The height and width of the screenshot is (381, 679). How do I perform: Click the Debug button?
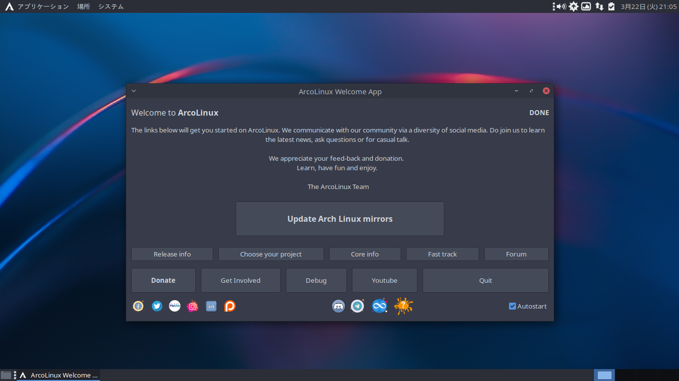click(x=316, y=280)
